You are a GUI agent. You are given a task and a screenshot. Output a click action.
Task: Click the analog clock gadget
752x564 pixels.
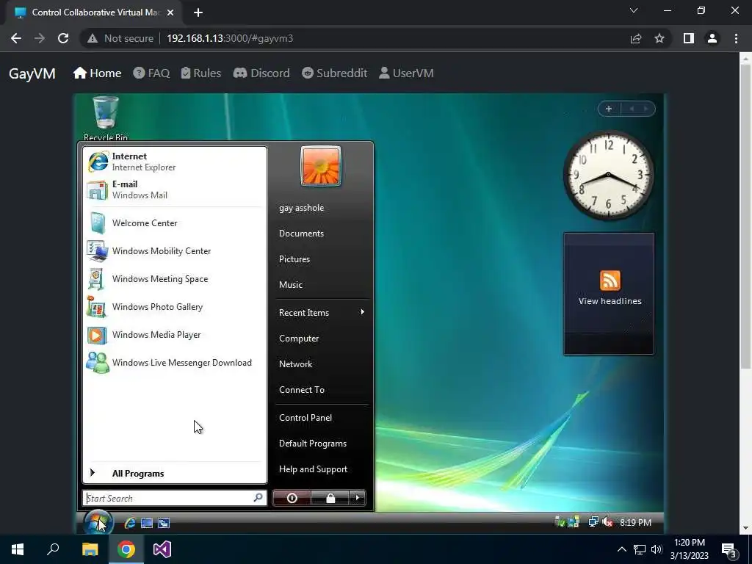(609, 175)
